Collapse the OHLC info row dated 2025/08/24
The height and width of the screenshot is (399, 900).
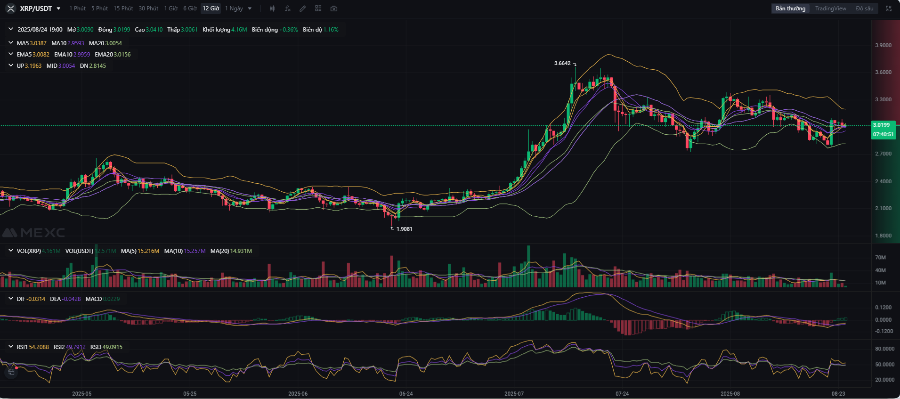11,29
